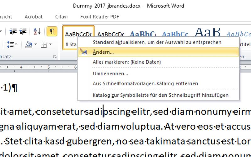Viewport: 251px width, 157px height.
Task: Choose Ändern... in the context menu
Action: click(x=158, y=52)
